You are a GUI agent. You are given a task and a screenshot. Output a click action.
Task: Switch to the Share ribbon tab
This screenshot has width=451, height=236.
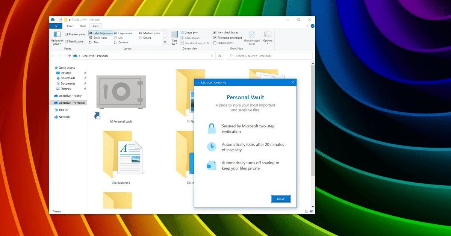pyautogui.click(x=83, y=26)
